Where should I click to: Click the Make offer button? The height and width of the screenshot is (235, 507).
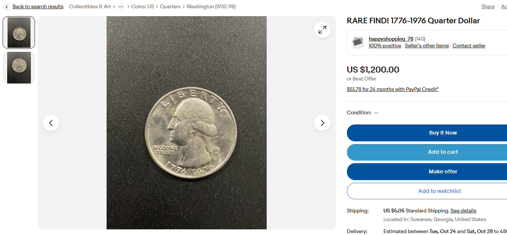(x=443, y=171)
